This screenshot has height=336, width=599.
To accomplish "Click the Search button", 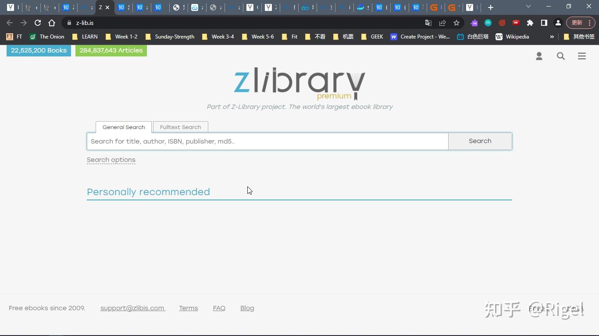I will (480, 141).
